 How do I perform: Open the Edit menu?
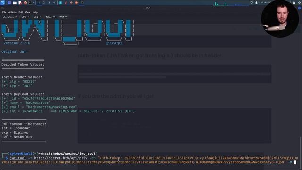[21, 12]
